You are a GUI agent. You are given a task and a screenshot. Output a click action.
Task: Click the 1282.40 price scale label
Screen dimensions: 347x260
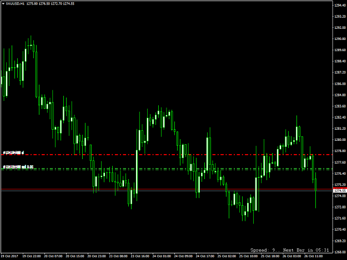click(x=340, y=118)
